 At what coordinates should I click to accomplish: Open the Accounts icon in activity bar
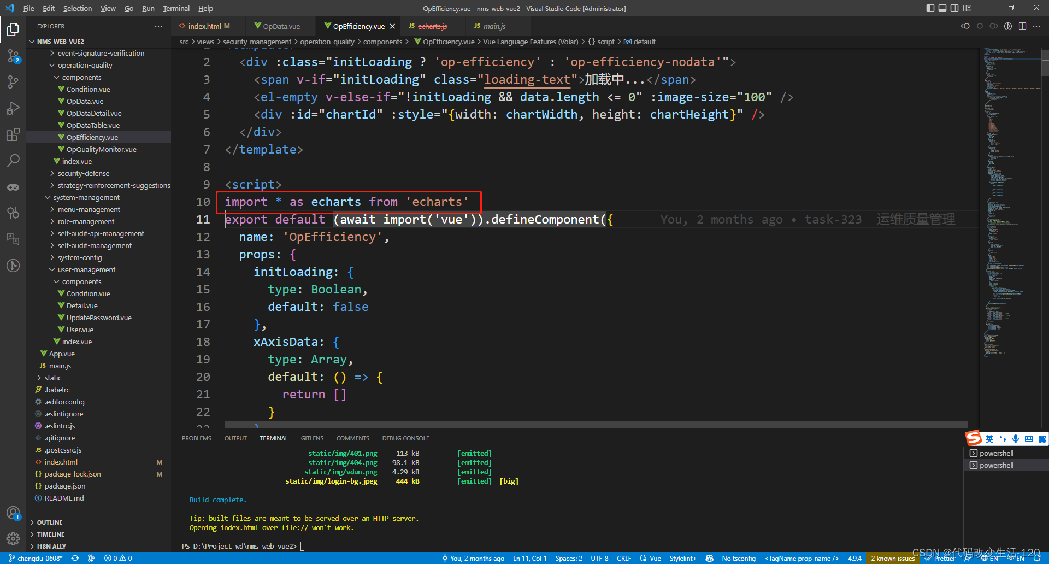(x=13, y=513)
